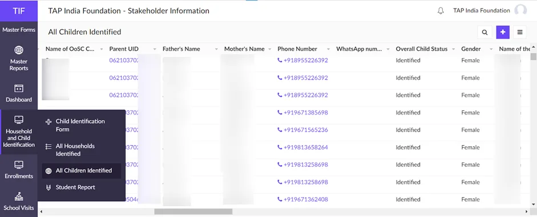This screenshot has height=217, width=537.
Task: Open the Name of OoSC column dropdown
Action: click(102, 49)
